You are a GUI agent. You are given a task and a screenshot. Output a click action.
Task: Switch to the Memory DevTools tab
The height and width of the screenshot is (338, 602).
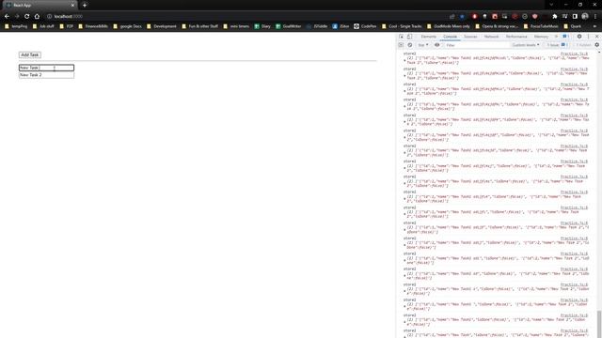point(541,37)
